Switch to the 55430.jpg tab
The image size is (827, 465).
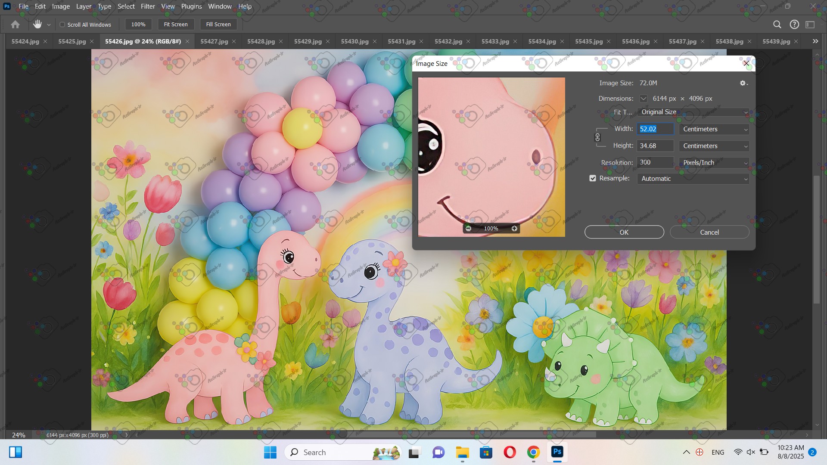coord(354,41)
